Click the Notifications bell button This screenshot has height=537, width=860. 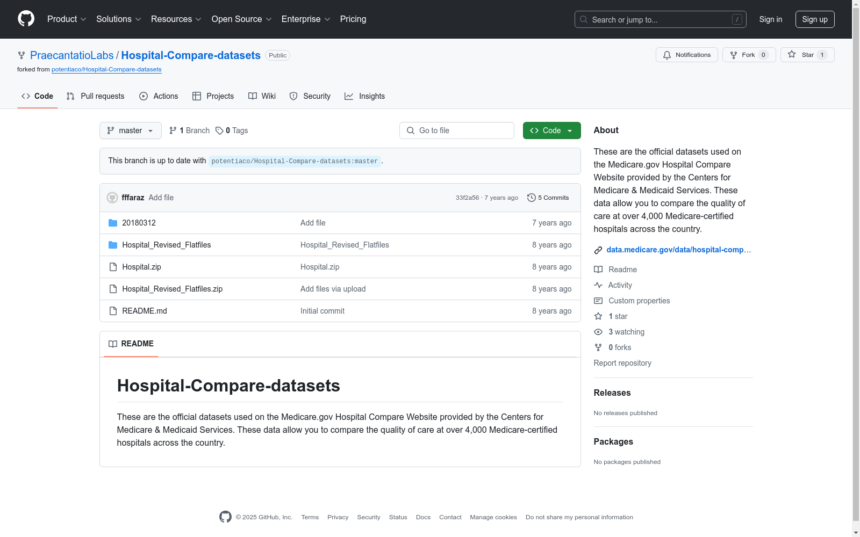(x=687, y=55)
